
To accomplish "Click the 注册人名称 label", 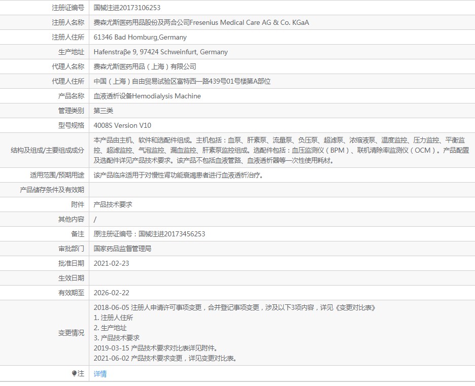I will (68, 22).
